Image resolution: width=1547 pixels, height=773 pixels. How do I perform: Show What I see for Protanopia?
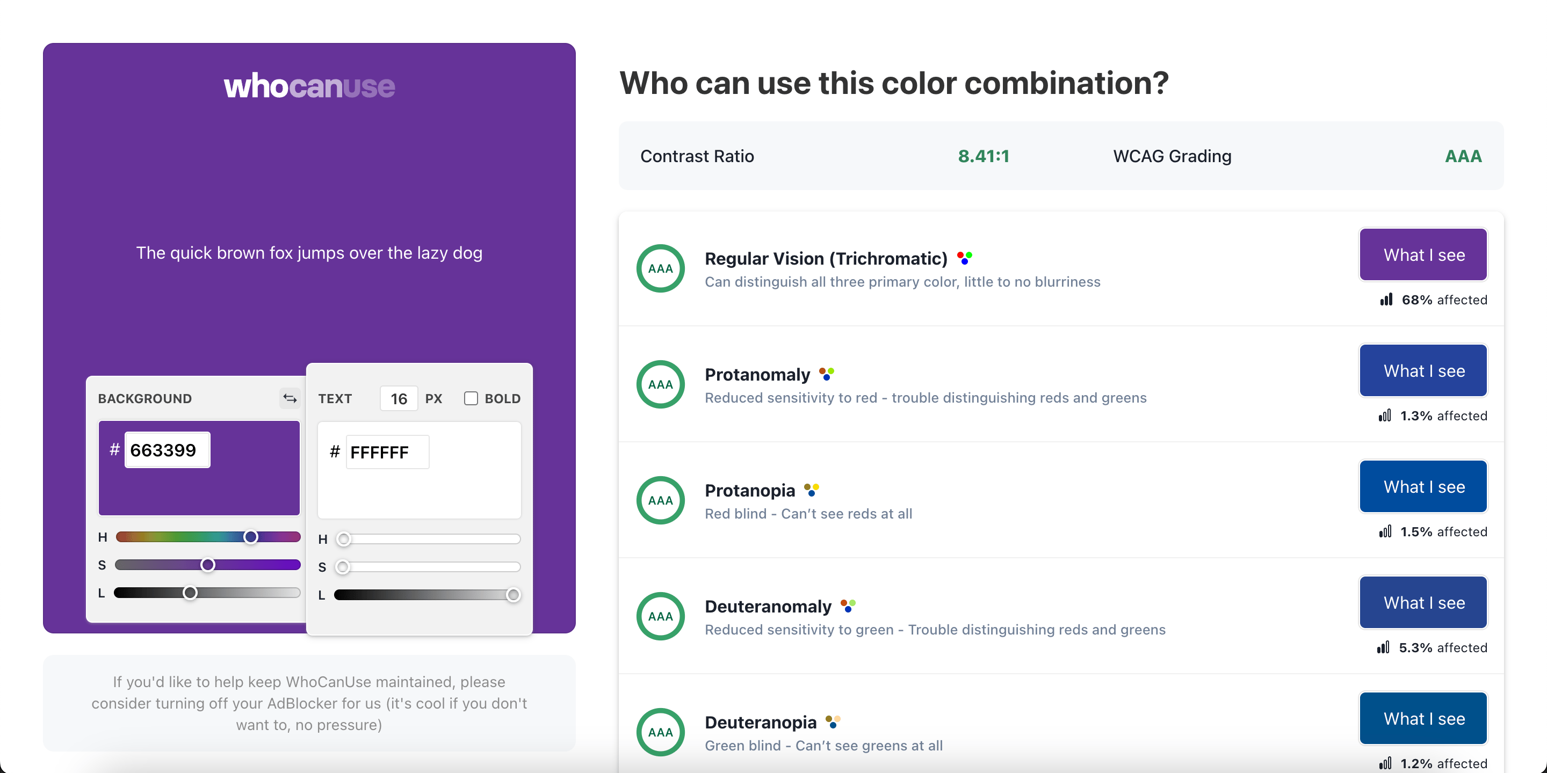pos(1423,486)
